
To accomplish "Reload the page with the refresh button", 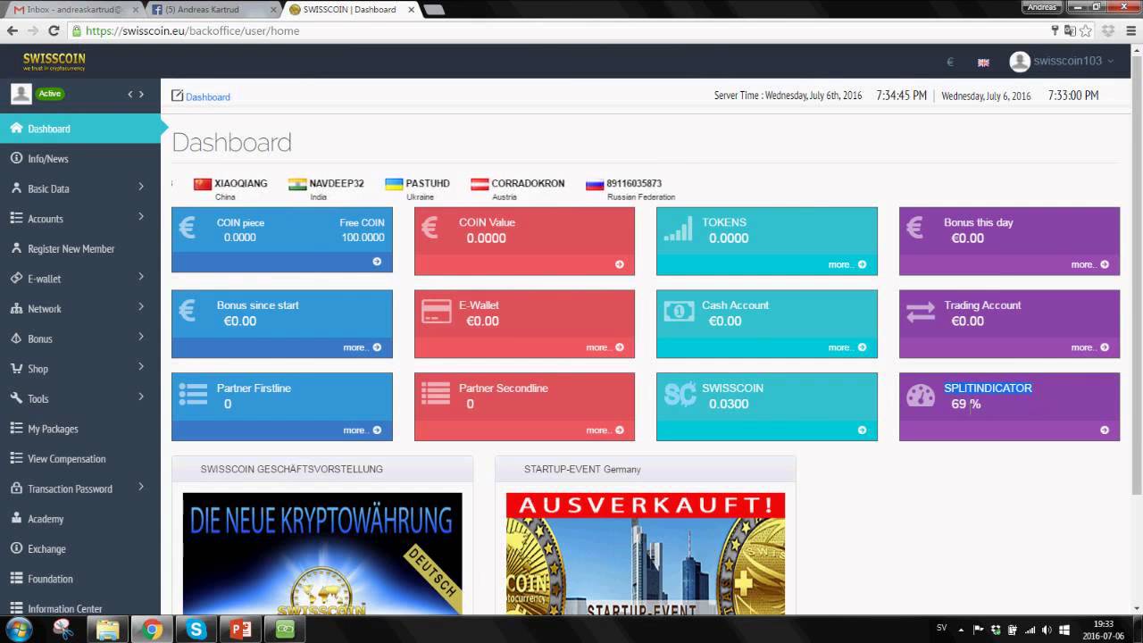I will (x=54, y=30).
